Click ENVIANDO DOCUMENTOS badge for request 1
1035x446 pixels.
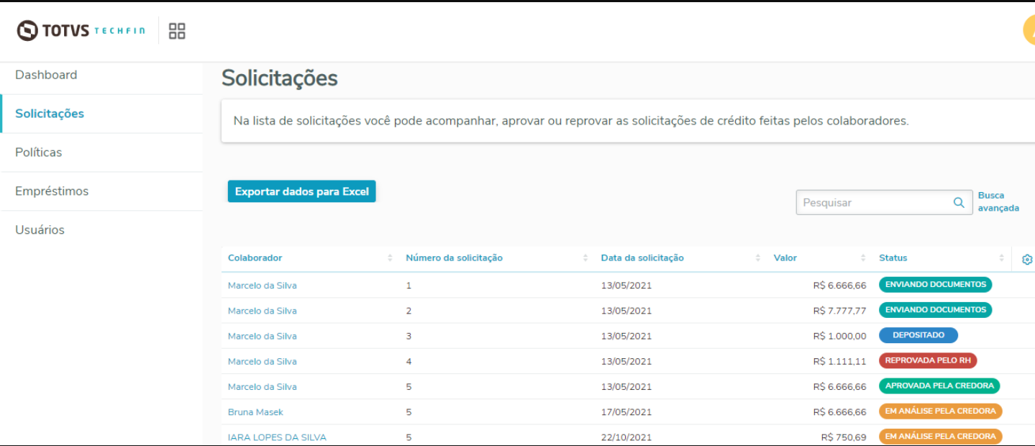pyautogui.click(x=935, y=285)
